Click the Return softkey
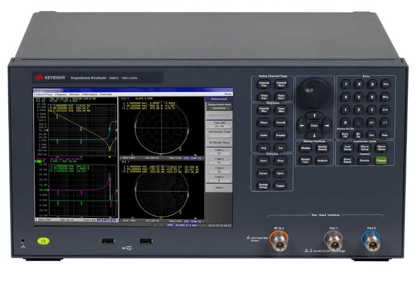The image size is (417, 284). (x=219, y=188)
